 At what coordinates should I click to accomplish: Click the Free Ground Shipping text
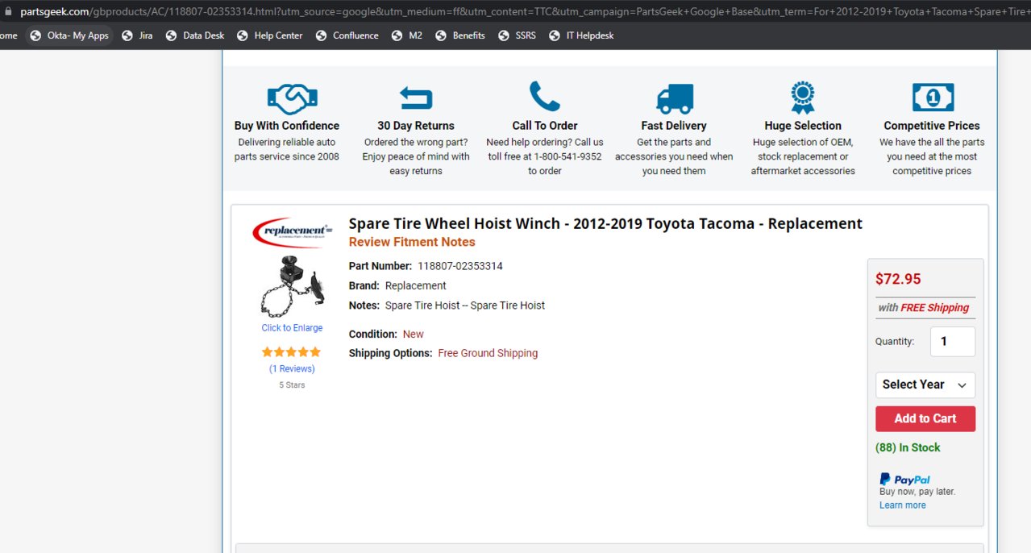coord(488,353)
